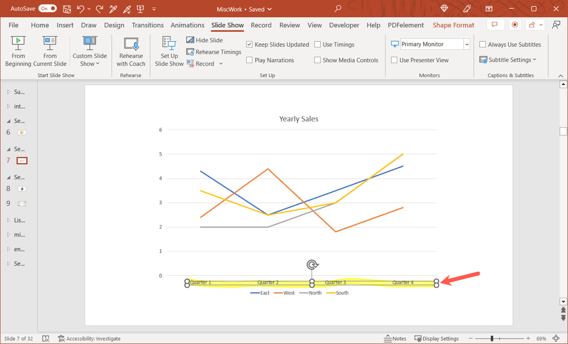This screenshot has width=568, height=344.
Task: Expand Subtitle Settings dropdown
Action: pyautogui.click(x=509, y=60)
